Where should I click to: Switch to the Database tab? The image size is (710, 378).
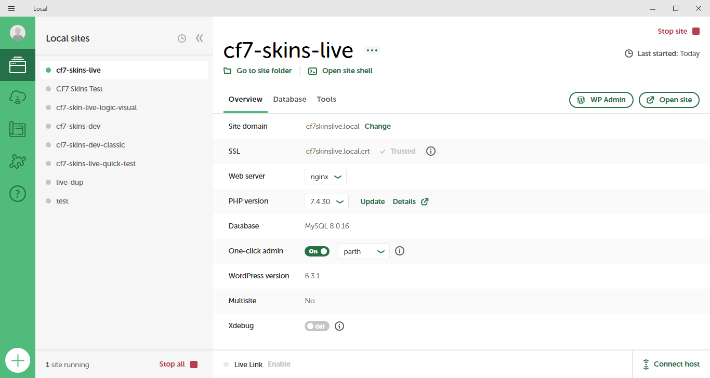pyautogui.click(x=290, y=99)
